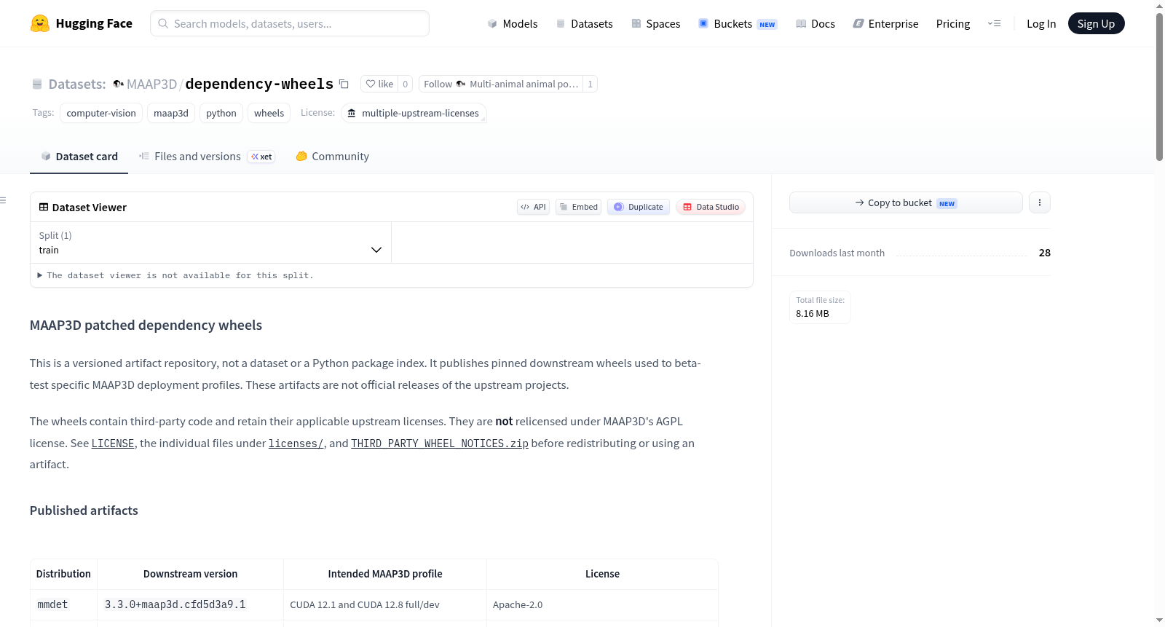Click the wheels tag
1165x627 pixels.
tap(269, 113)
